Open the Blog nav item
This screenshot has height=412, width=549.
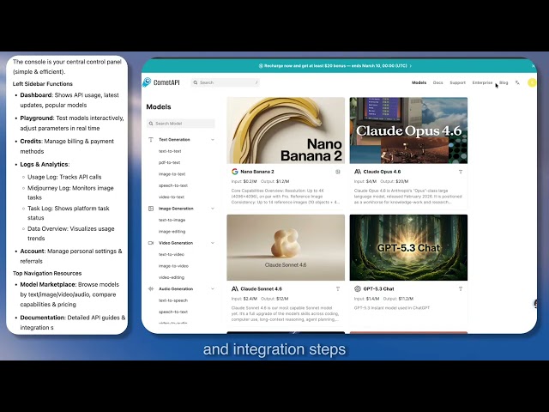coord(504,82)
